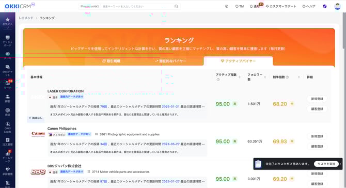Click 新規登録 for BBSジャパン株式会社

[x=317, y=174]
